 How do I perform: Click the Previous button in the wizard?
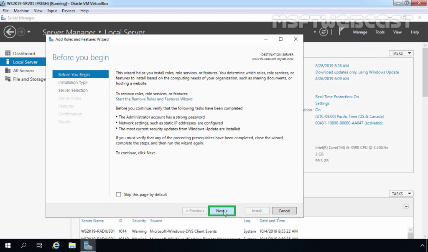tap(195, 211)
